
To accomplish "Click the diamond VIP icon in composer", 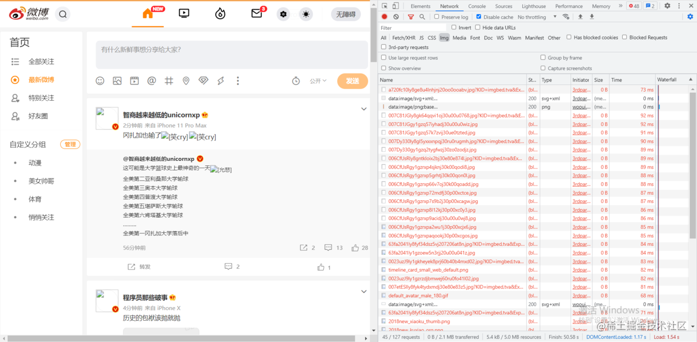I will click(x=203, y=81).
